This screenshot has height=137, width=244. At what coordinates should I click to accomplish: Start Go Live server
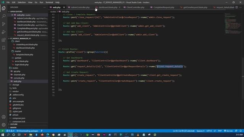point(228,131)
